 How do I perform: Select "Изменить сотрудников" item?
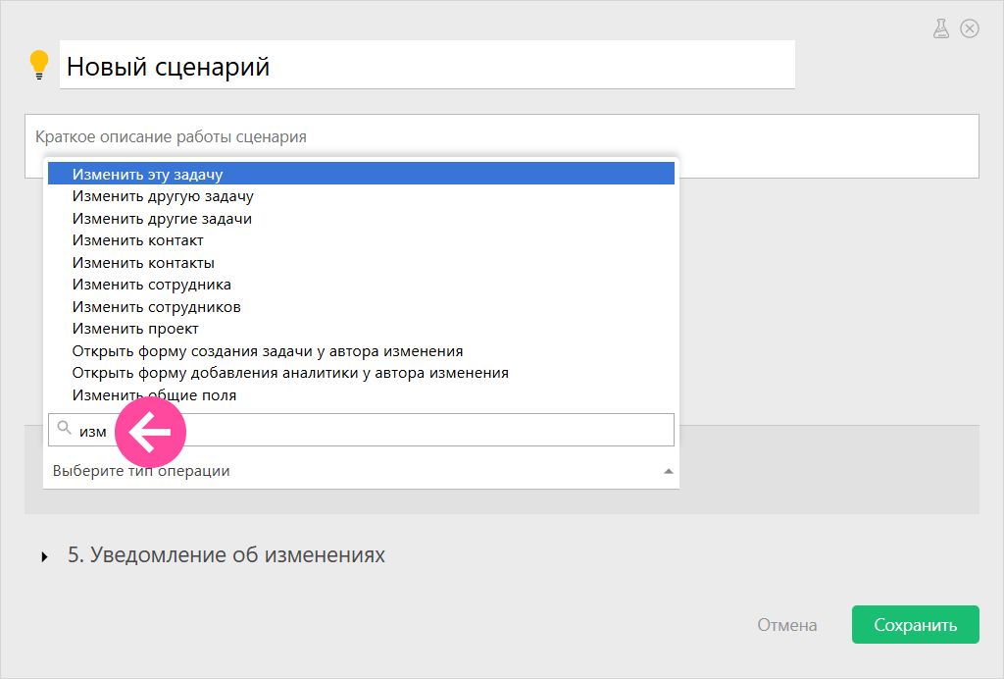(x=361, y=307)
